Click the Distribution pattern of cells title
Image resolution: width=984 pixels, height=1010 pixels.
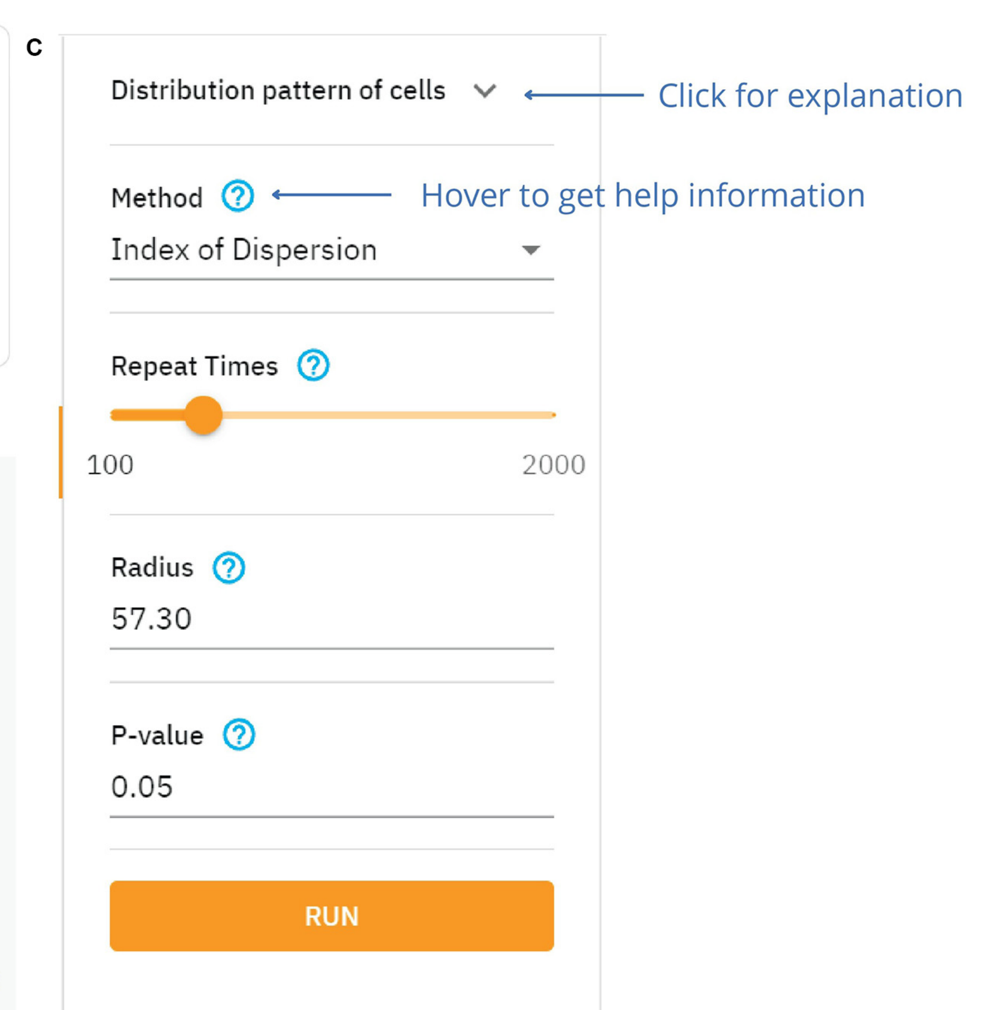(278, 90)
